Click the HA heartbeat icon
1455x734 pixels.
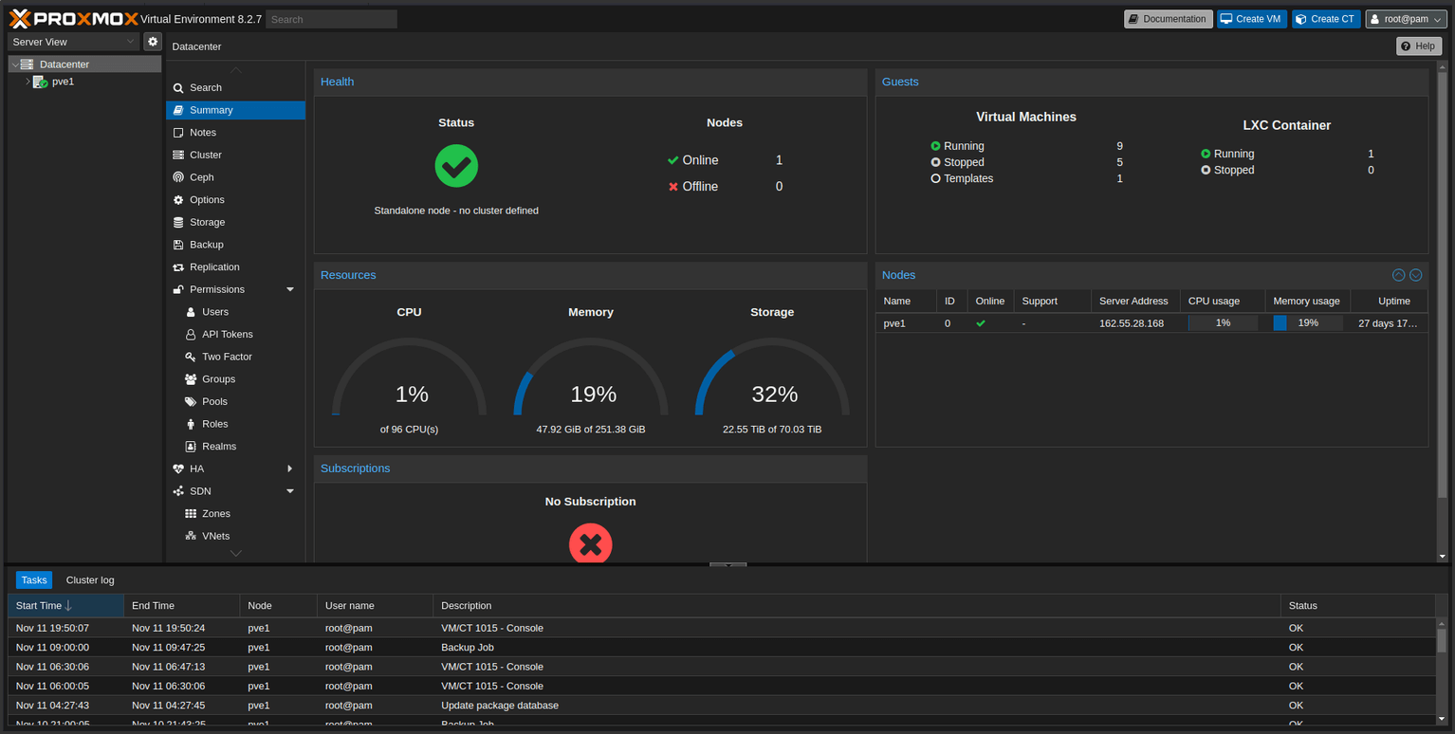[178, 468]
